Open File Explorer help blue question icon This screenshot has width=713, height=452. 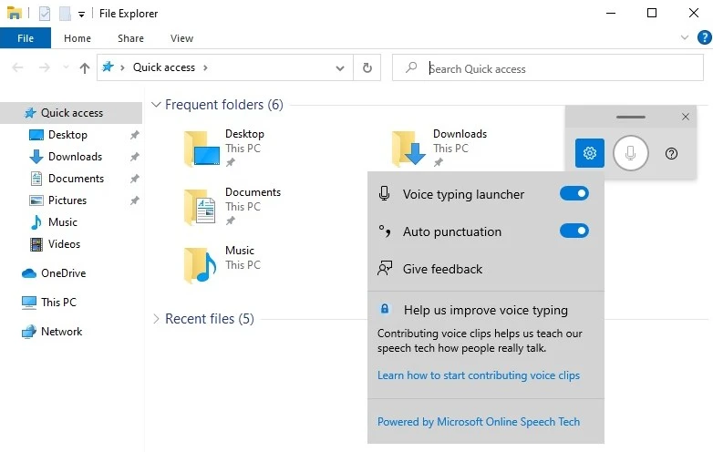pos(704,37)
